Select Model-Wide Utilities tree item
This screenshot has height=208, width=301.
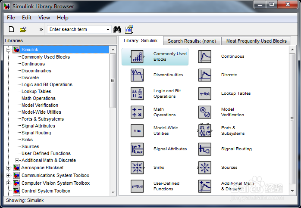[x=41, y=112]
